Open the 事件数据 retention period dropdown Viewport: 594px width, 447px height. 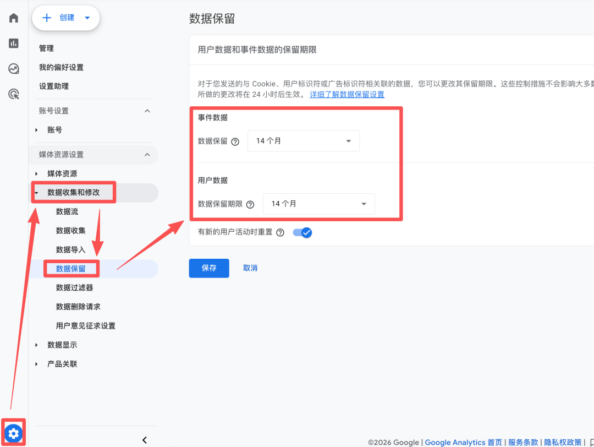pos(303,141)
